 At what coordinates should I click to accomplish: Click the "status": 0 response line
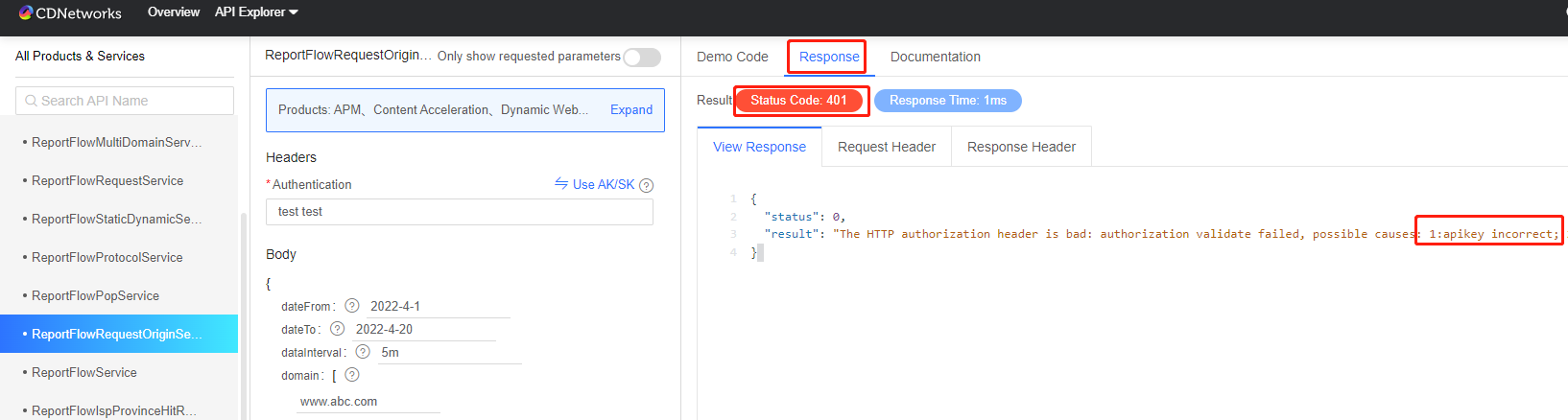(804, 217)
